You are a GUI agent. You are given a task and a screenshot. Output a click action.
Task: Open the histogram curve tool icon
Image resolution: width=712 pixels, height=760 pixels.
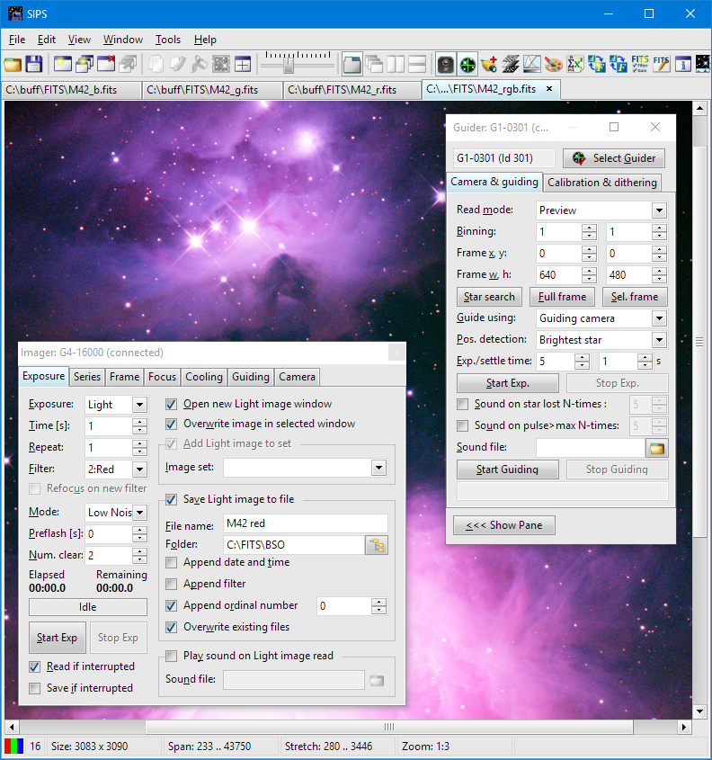[531, 64]
